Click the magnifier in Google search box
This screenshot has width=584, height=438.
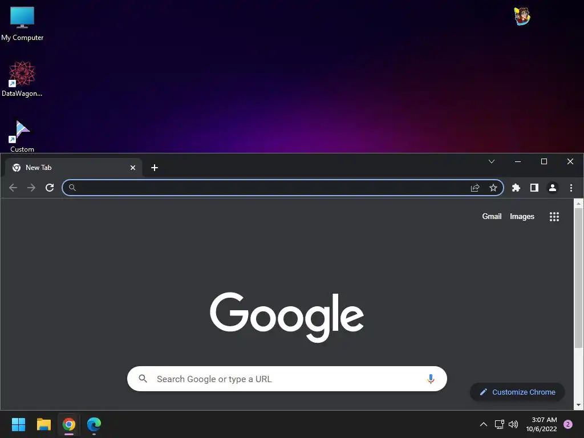click(x=143, y=379)
